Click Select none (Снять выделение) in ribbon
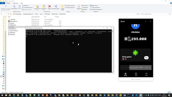Viewport: 172px width, 97px height. [95, 8]
